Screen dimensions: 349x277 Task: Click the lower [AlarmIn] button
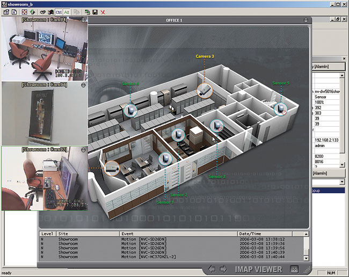click(329, 173)
